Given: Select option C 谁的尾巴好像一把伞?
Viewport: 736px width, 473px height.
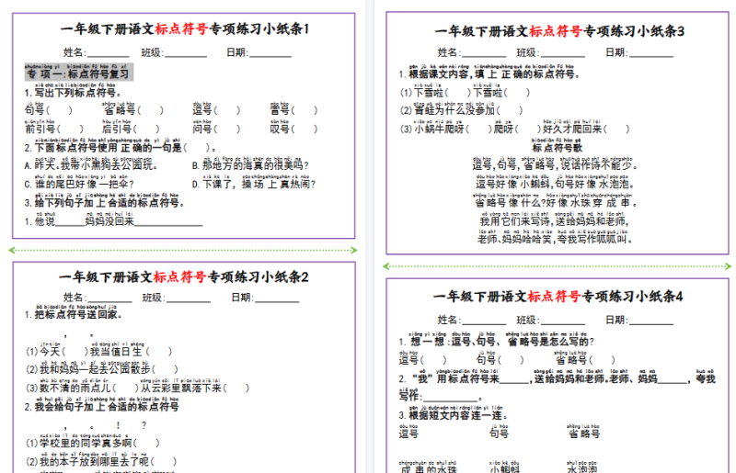Looking at the screenshot, I should point(79,184).
